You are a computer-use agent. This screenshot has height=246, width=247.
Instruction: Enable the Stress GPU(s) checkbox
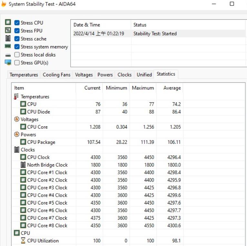17,62
